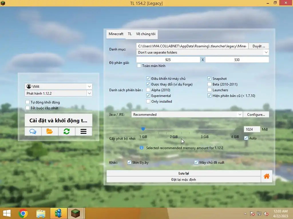The height and width of the screenshot is (219, 293).
Task: Click the memory slider blue handle
Action: (143, 129)
